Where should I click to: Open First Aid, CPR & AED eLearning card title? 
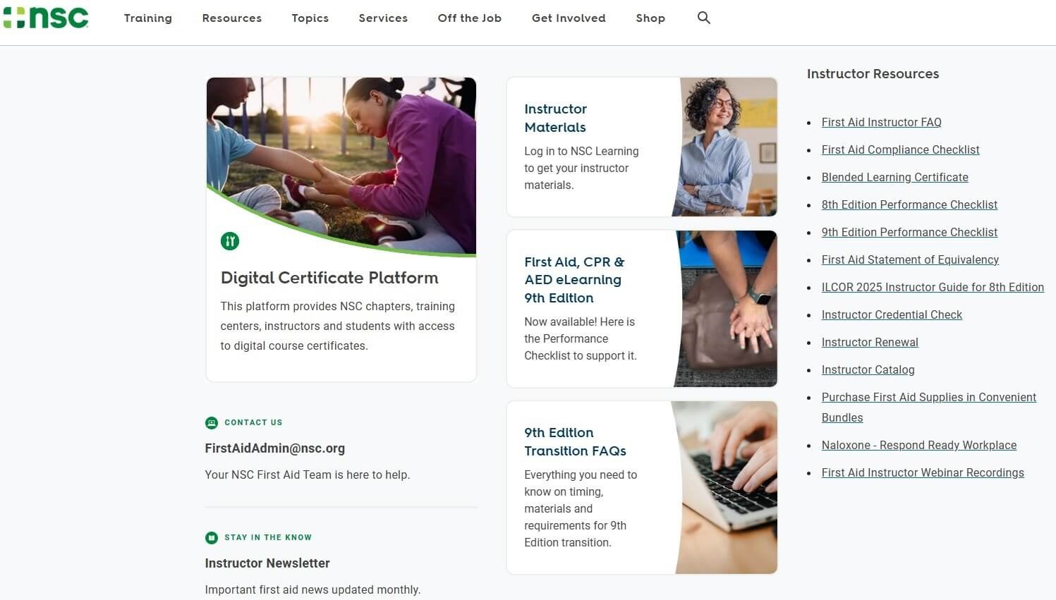coord(574,280)
